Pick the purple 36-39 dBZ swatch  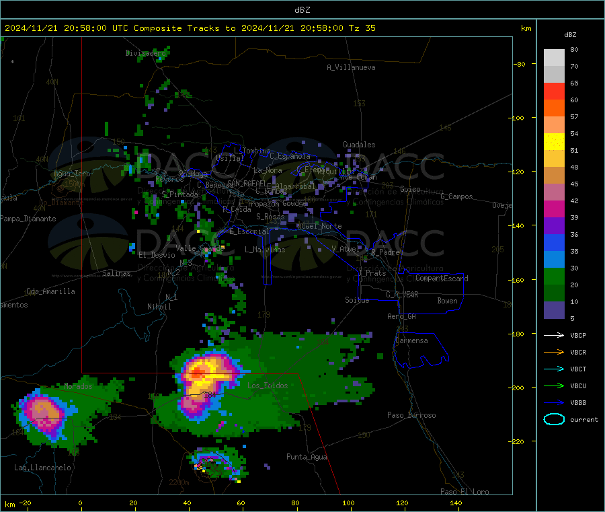click(554, 226)
